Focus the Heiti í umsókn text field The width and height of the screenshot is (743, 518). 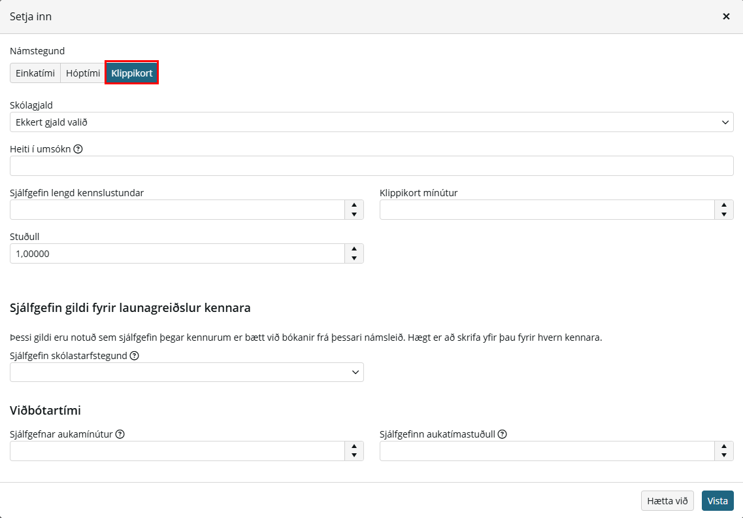(371, 166)
